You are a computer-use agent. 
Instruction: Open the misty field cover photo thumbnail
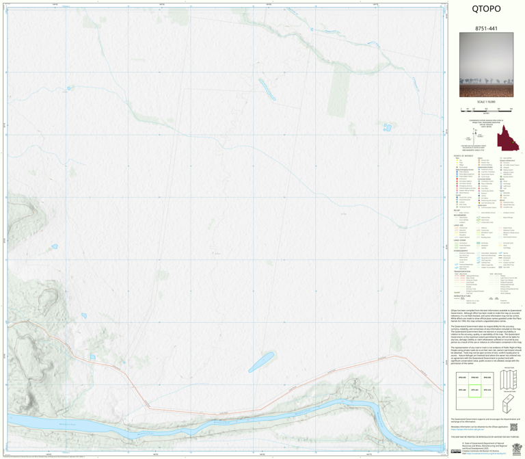click(486, 65)
